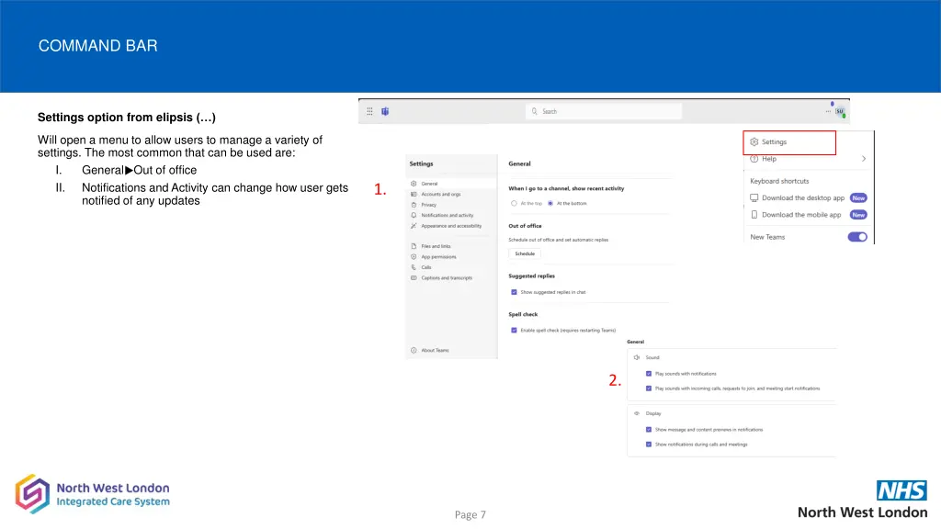
Task: Click the 'COMMAND BAR' slide title
Action: pyautogui.click(x=97, y=46)
